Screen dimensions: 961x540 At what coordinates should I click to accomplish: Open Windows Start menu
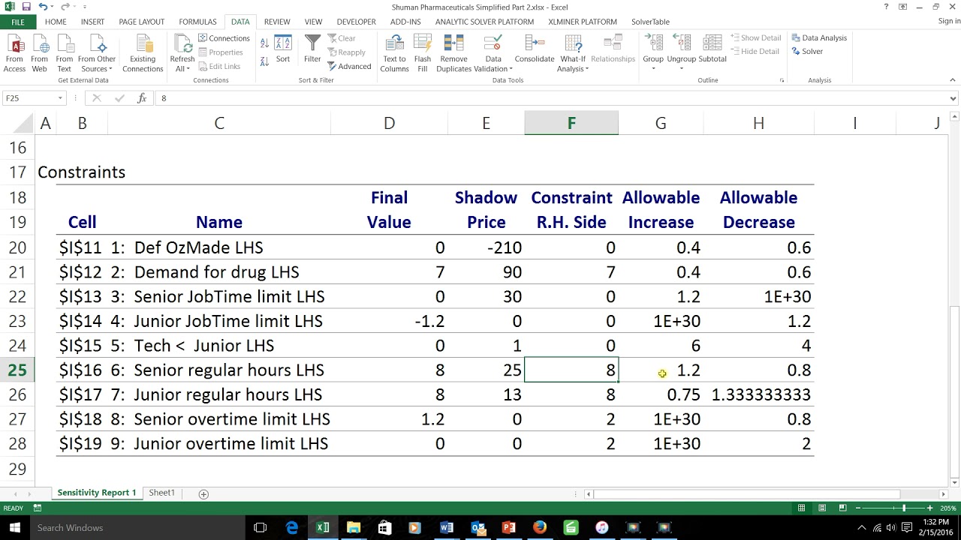pyautogui.click(x=15, y=527)
